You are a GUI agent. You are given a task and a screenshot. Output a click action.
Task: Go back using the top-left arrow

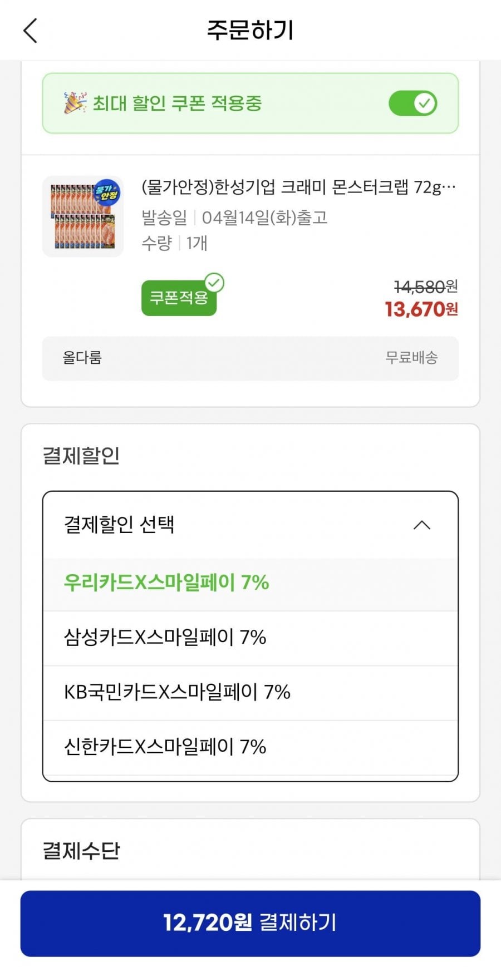pyautogui.click(x=31, y=31)
